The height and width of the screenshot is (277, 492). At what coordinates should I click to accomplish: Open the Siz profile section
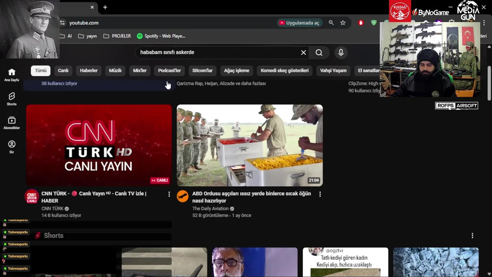point(12,147)
